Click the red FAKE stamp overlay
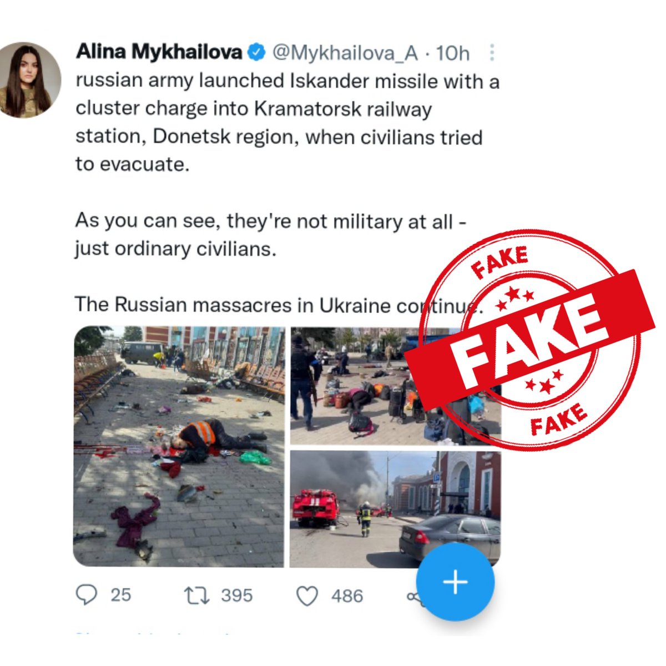Screen dimensions: 666x666 click(x=530, y=340)
